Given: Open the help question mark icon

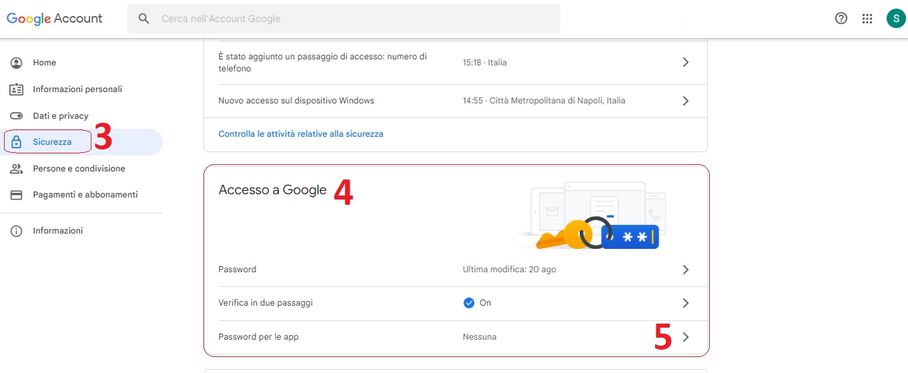Looking at the screenshot, I should click(x=841, y=19).
